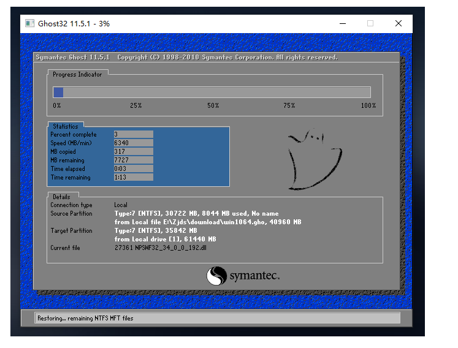Click the Symantec yin-yang logo
458x348 pixels.
pyautogui.click(x=216, y=276)
